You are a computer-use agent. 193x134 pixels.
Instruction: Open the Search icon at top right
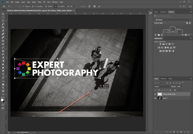[x=180, y=6]
